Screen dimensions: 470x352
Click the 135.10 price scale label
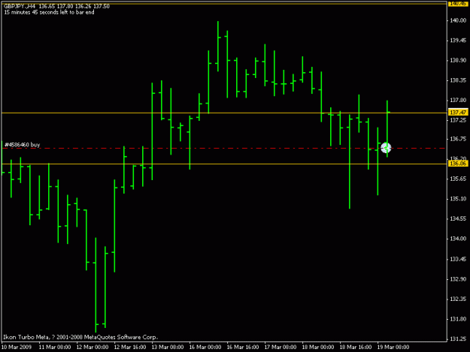click(458, 199)
